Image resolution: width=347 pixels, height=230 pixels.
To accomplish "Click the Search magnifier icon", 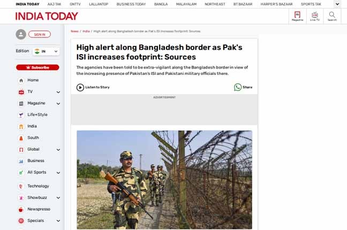I will click(x=332, y=16).
